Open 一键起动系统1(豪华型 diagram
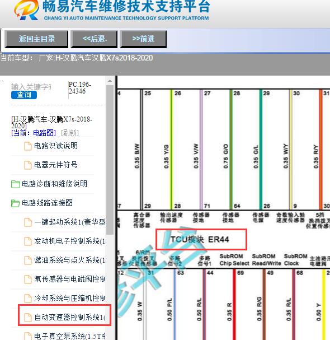Image resolution: width=330 pixels, height=340 pixels. [70, 222]
